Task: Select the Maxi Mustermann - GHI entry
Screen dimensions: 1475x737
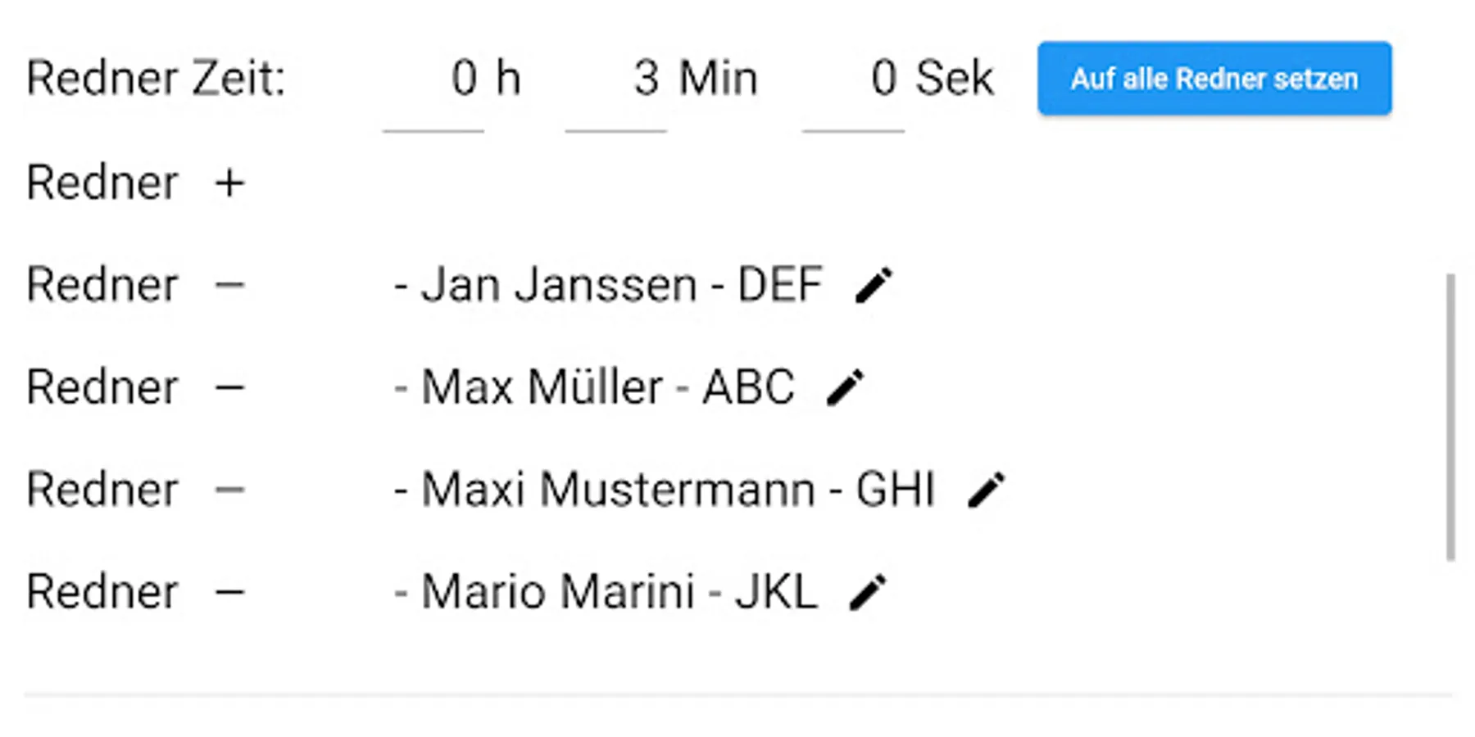Action: (x=665, y=490)
